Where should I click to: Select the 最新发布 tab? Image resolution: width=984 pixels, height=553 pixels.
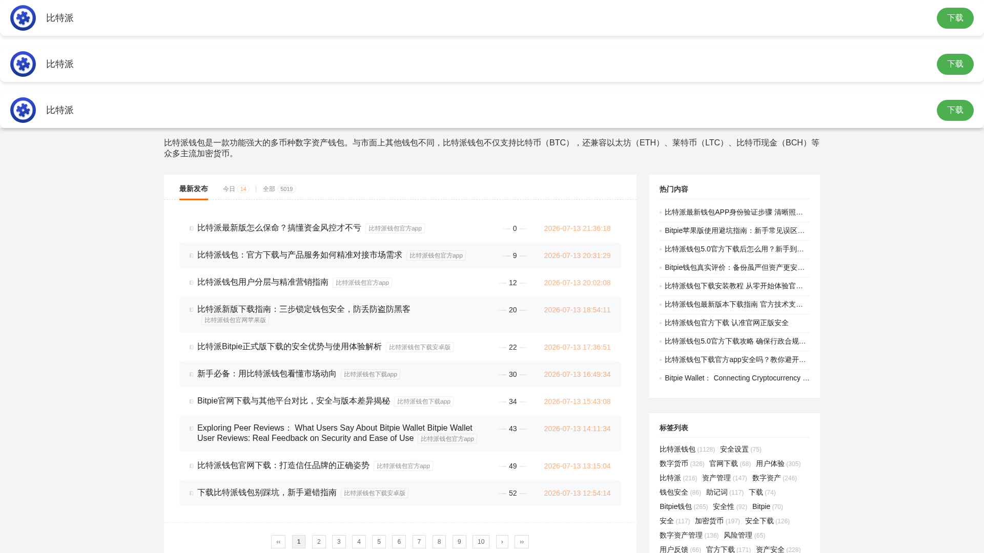click(x=193, y=189)
